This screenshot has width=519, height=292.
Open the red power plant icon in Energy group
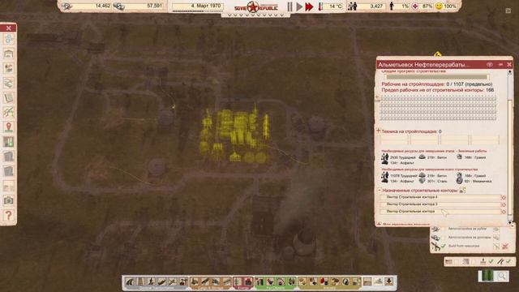pyautogui.click(x=248, y=281)
